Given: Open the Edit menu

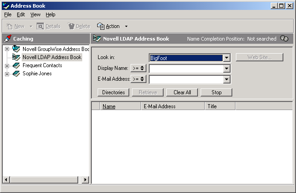Looking at the screenshot, I should 21,14.
